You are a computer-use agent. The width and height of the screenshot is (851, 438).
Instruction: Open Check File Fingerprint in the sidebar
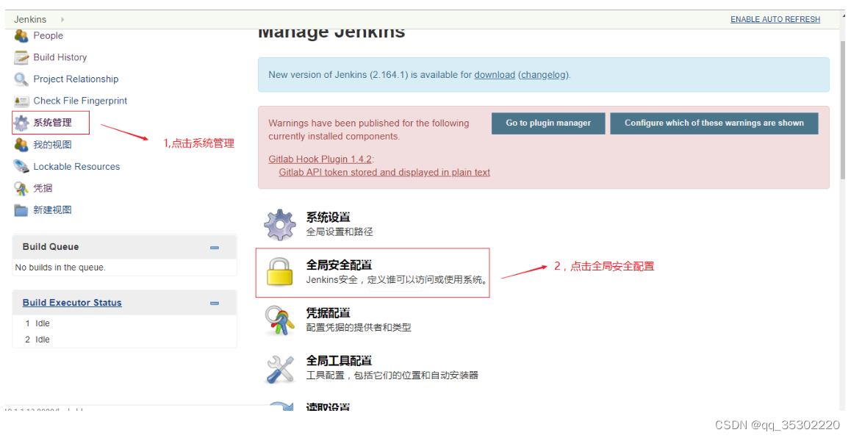coord(80,101)
